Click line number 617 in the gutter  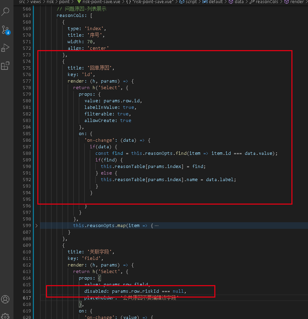[x=27, y=298]
